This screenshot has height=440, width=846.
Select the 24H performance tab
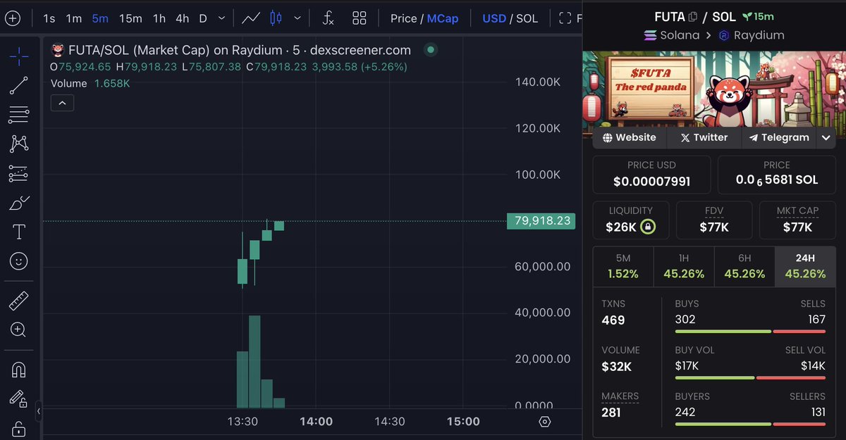click(x=805, y=266)
